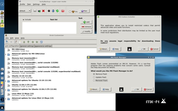
Task: Click the remove (minus) icon in Grub Customizer
Action: pyautogui.click(x=11, y=42)
